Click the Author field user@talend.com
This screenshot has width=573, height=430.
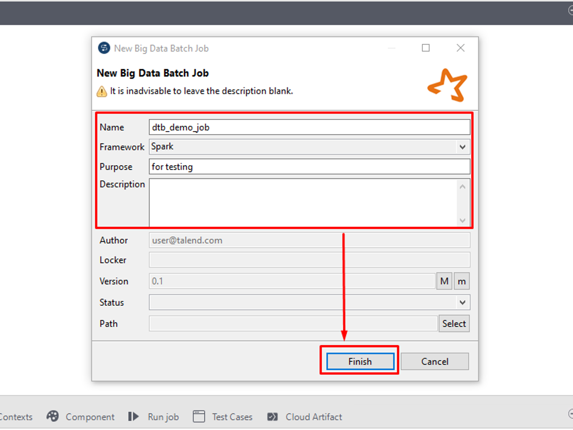(309, 240)
